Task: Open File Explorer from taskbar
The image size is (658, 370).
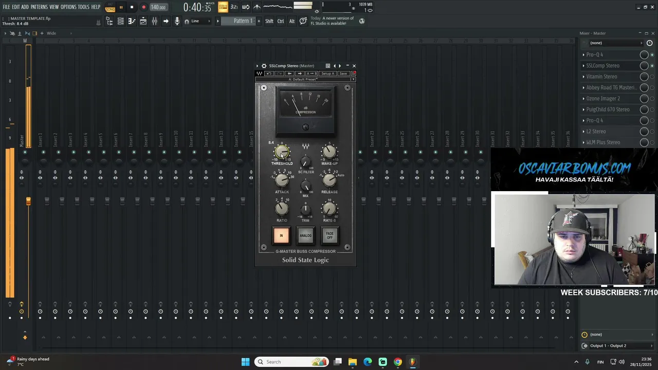Action: (x=353, y=362)
